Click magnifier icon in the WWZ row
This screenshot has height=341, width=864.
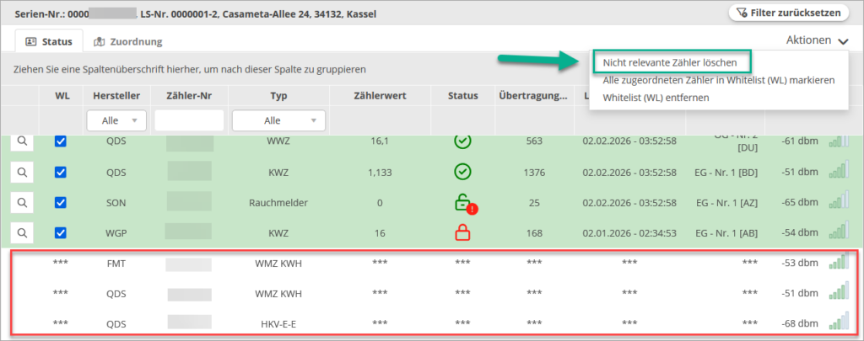[x=22, y=141]
